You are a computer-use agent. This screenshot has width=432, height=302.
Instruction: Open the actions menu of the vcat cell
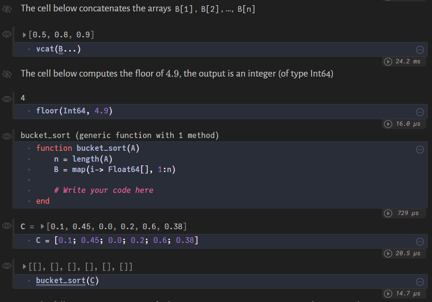click(x=420, y=49)
